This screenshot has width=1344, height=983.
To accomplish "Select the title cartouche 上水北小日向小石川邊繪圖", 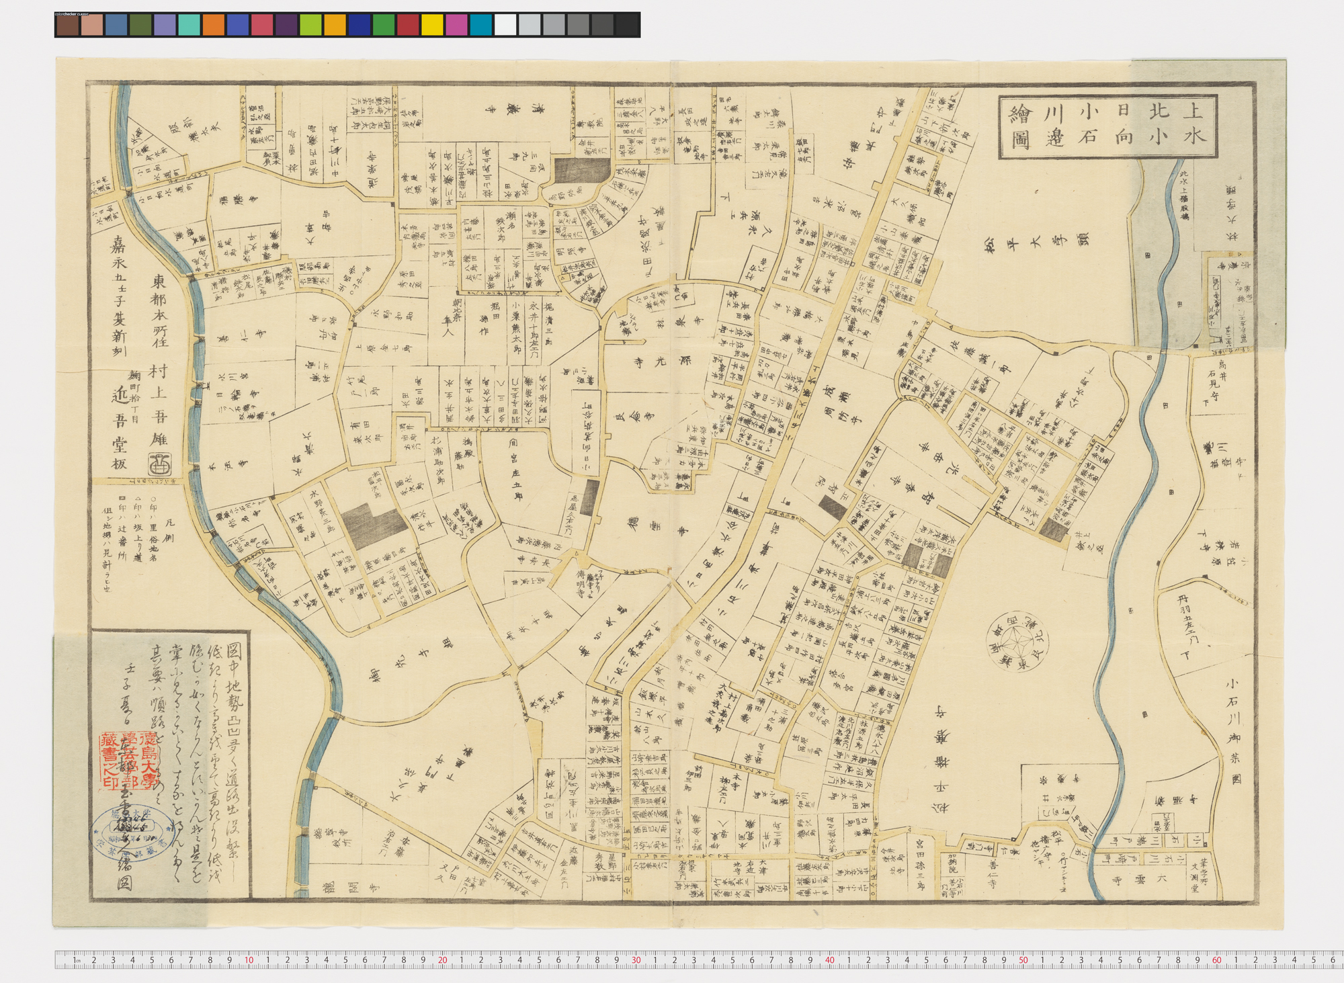I will (1108, 127).
